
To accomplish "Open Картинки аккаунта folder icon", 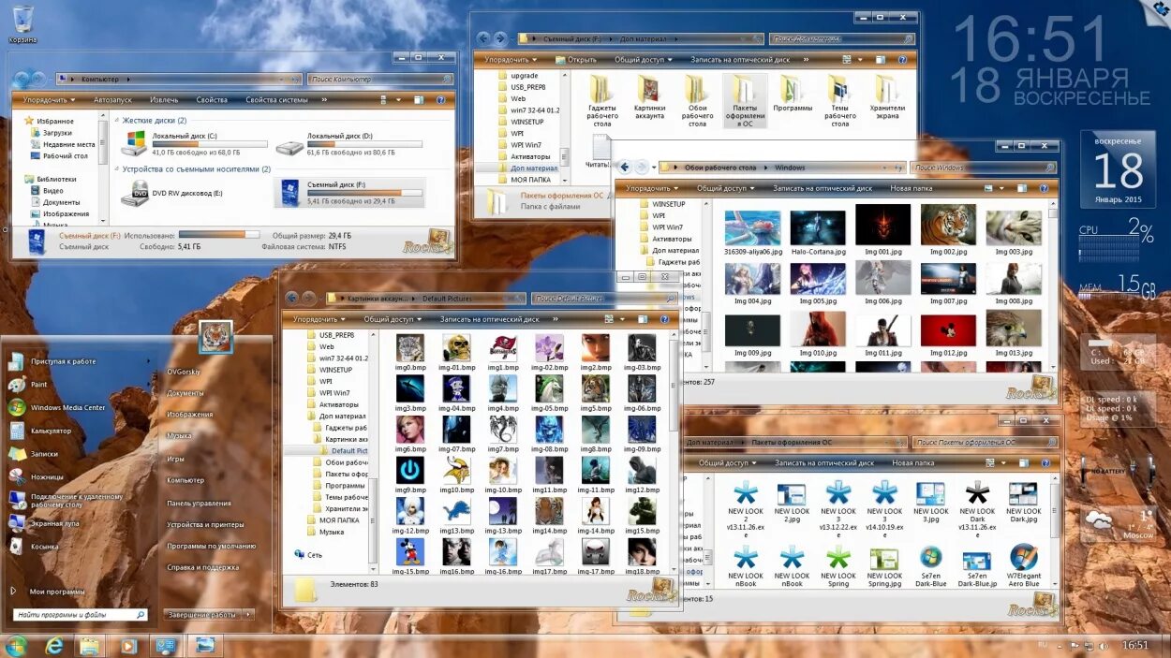I will coord(649,98).
